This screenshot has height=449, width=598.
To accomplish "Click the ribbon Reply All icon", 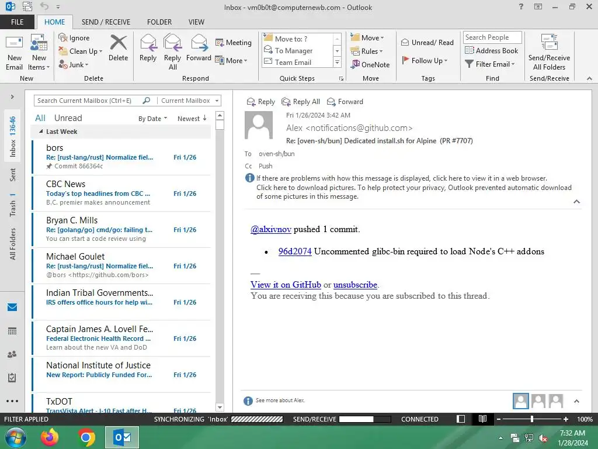I will pyautogui.click(x=172, y=53).
